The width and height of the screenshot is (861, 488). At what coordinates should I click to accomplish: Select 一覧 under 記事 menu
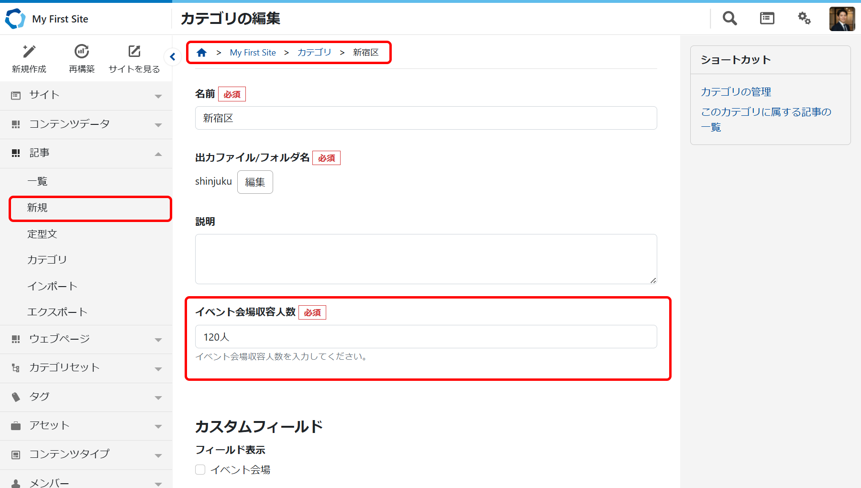(37, 181)
